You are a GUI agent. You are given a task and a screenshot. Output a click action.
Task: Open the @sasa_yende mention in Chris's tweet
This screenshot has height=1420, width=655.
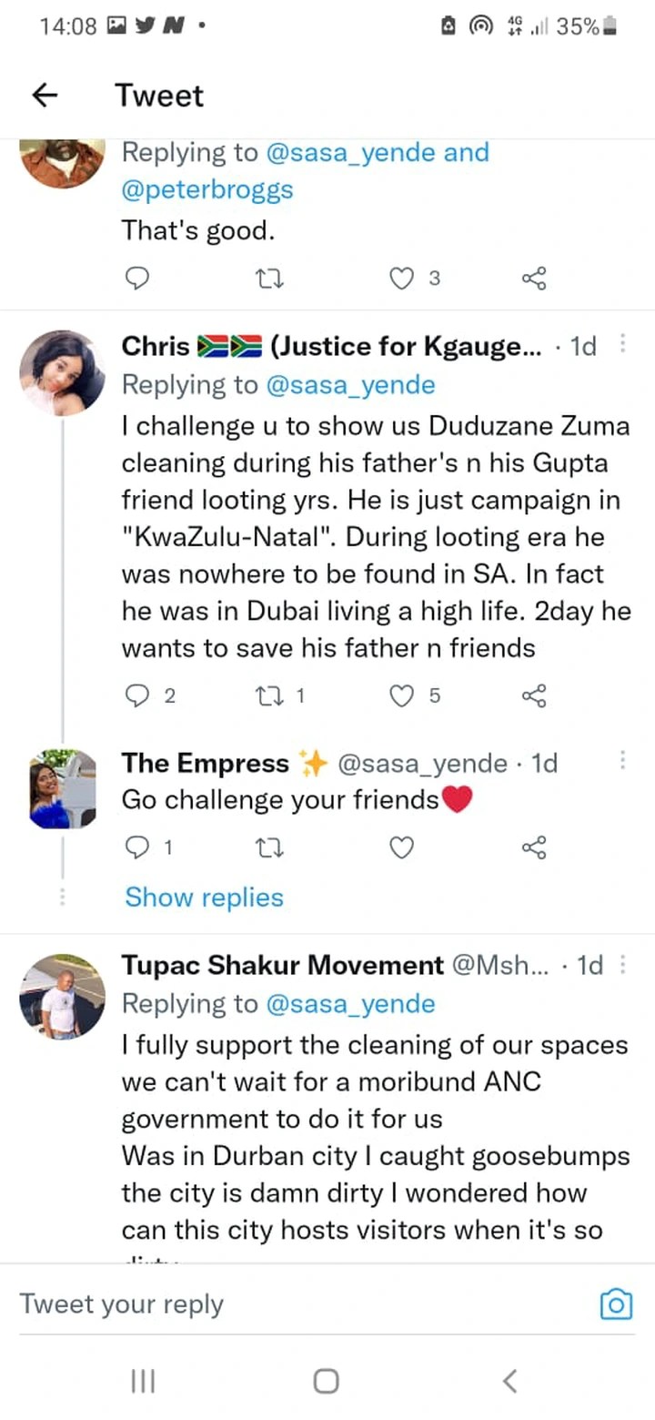pyautogui.click(x=350, y=385)
